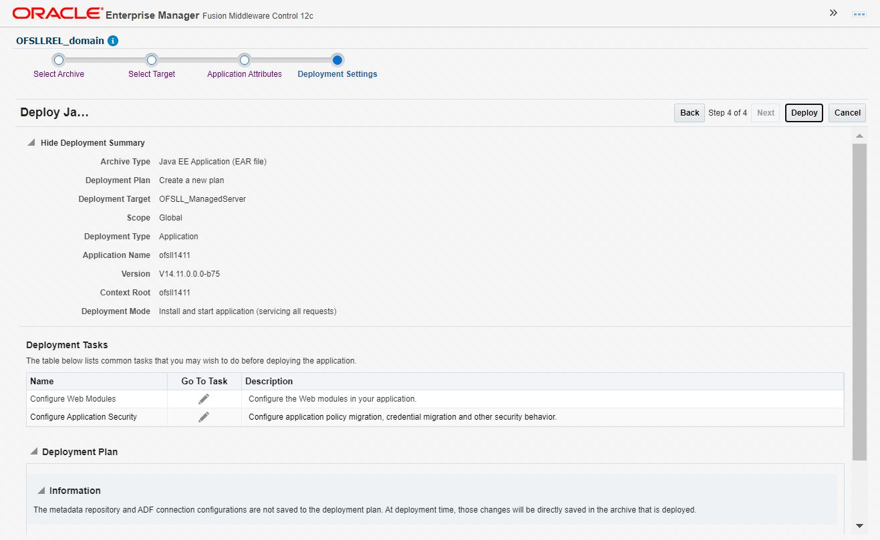Click the scroll-up arrow of the vertical scrollbar

[x=859, y=136]
